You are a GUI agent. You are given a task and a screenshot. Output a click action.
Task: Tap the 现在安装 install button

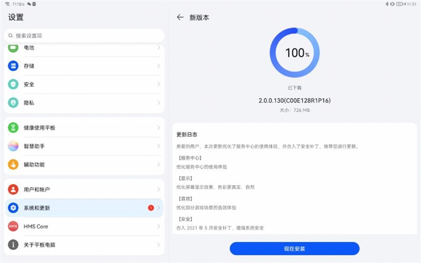[x=295, y=248]
